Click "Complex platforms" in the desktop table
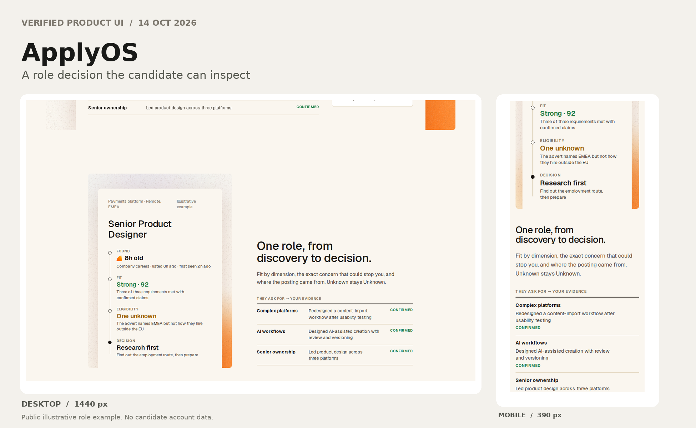The image size is (696, 428). [277, 311]
